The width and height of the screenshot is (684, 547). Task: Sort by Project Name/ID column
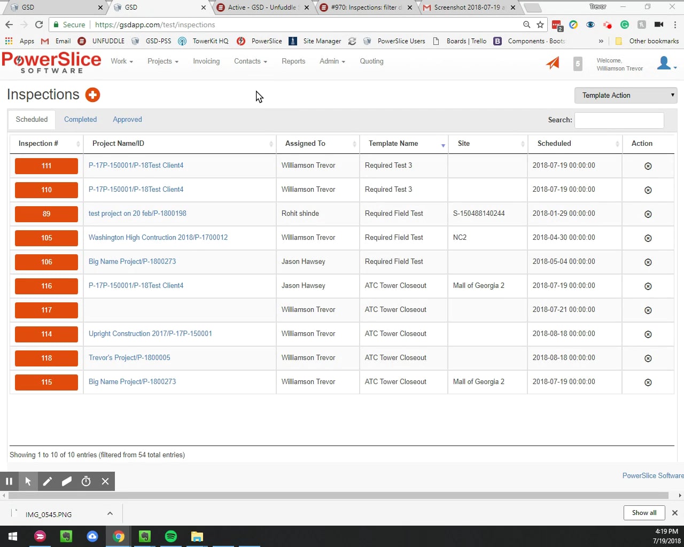(x=180, y=144)
